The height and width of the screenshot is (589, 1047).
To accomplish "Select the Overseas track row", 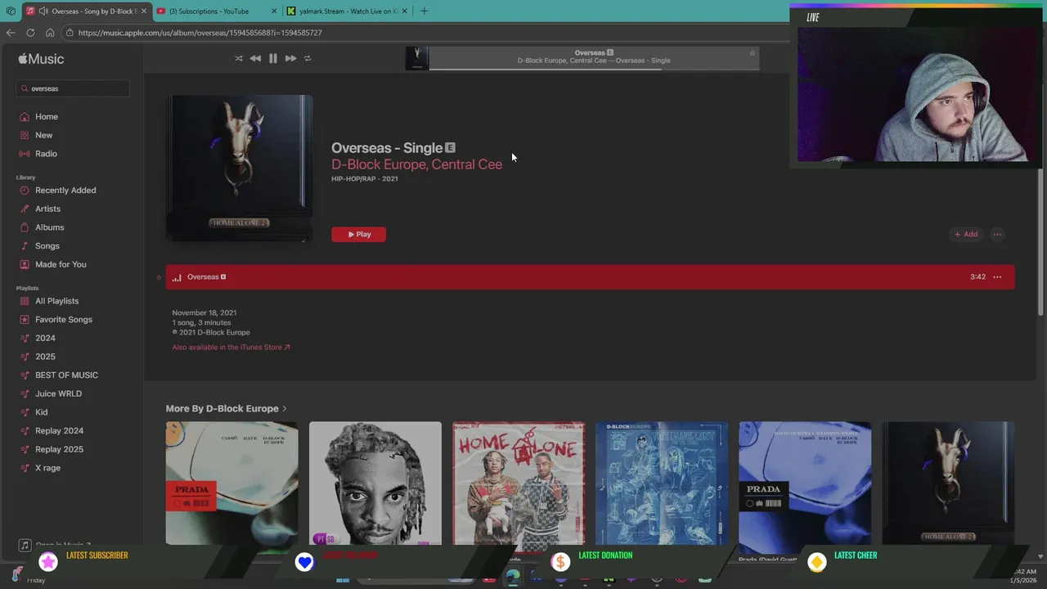I will point(590,277).
